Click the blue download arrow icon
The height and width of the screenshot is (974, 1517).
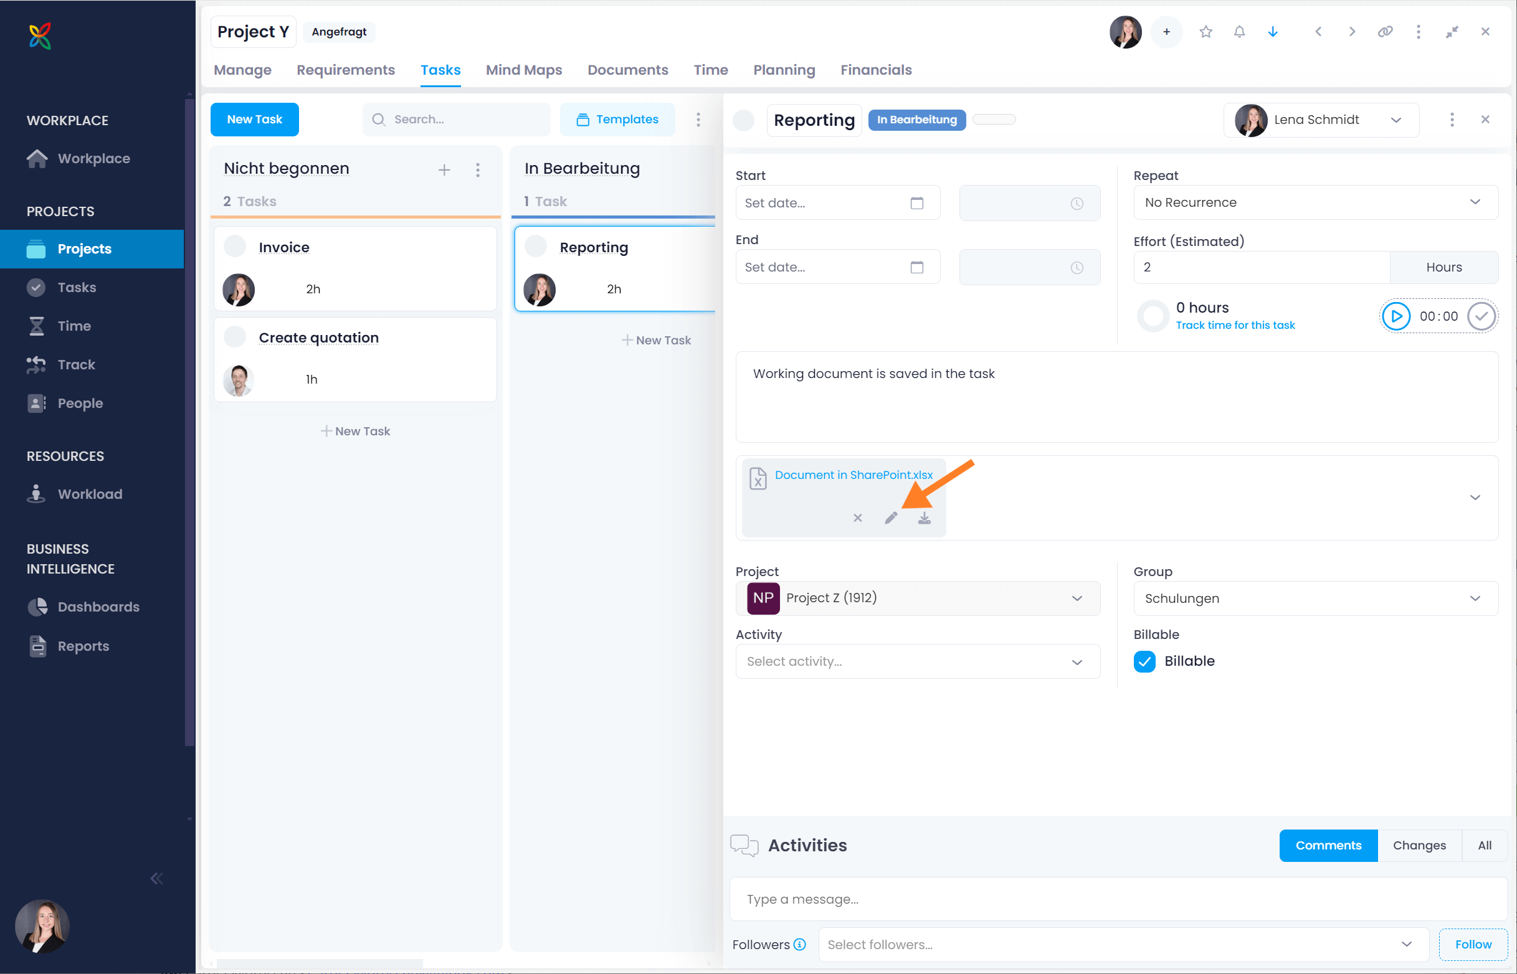pyautogui.click(x=1273, y=32)
